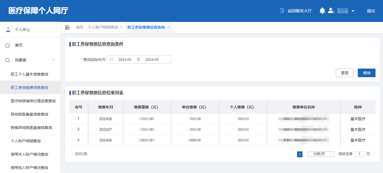Click page number 1 in pagination

pos(300,154)
